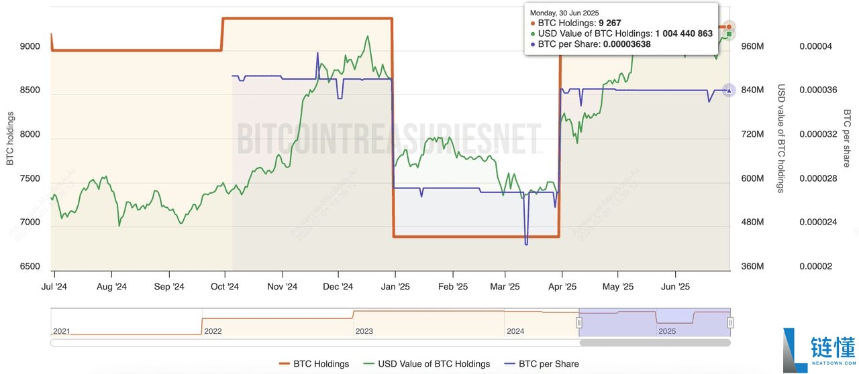
Task: Toggle the BTC per Share legend series
Action: coord(541,364)
